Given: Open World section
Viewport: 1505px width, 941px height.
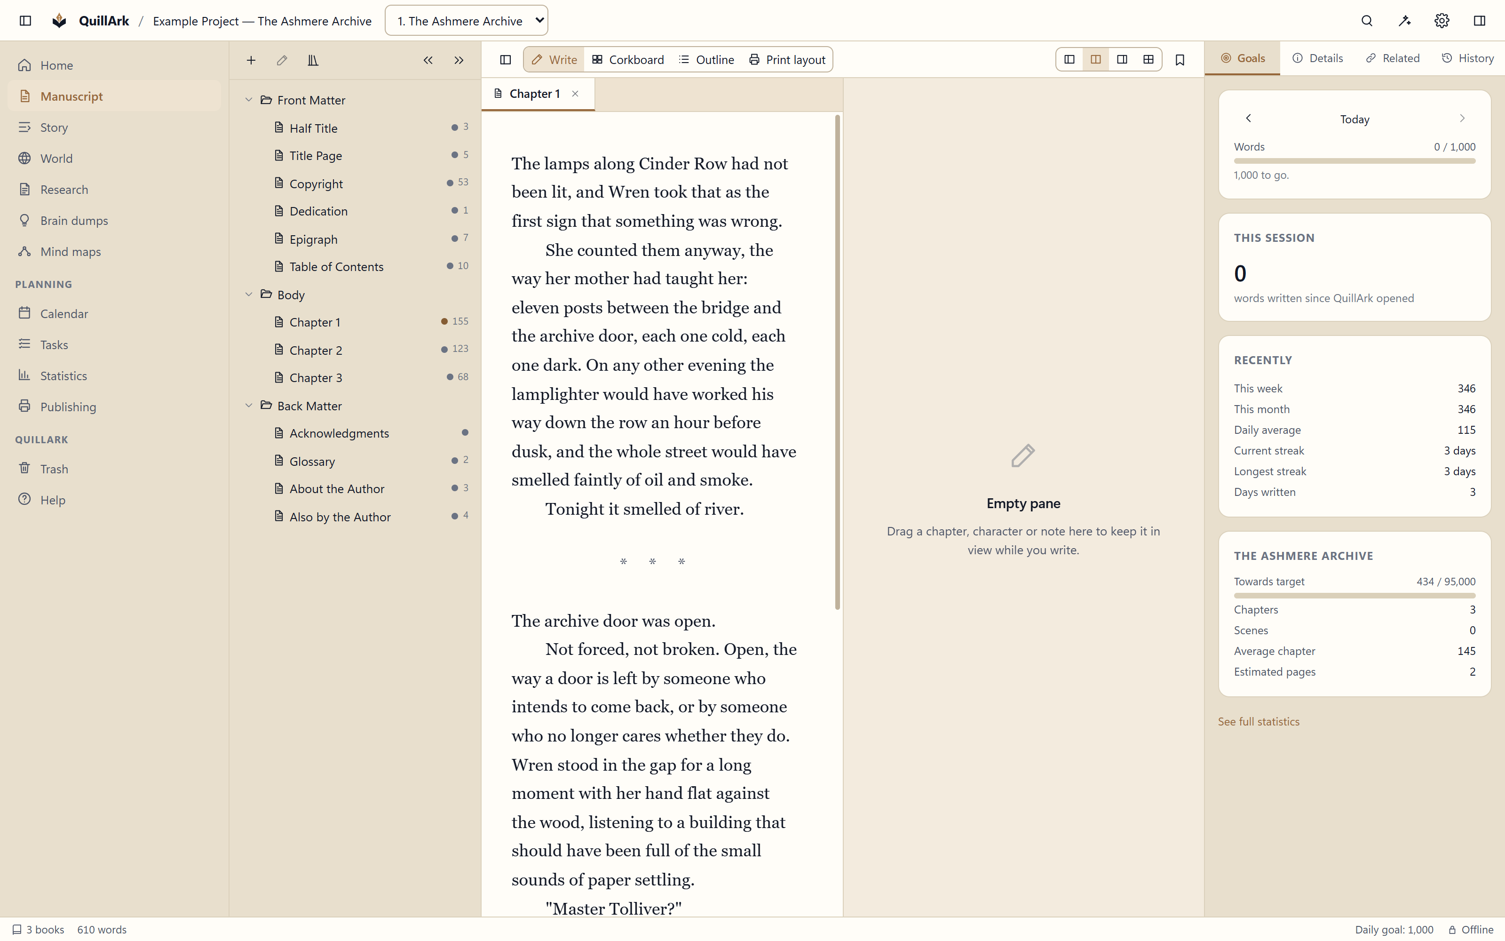Looking at the screenshot, I should click(x=114, y=158).
